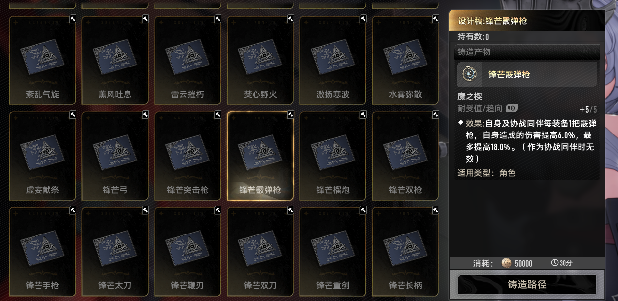
Task: Select the 锋芒榴炮 blueprint card
Action: pyautogui.click(x=333, y=156)
